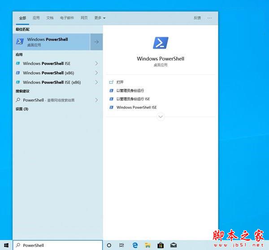Open File Explorer from the taskbar
This screenshot has height=250, width=269.
[x=148, y=245]
